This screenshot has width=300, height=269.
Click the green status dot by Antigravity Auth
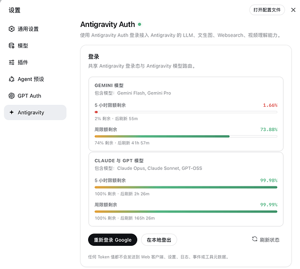click(x=139, y=24)
